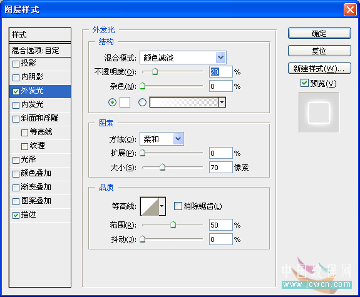Click the white glow color swatch
Viewport: 360px width, 297px height.
[125, 102]
